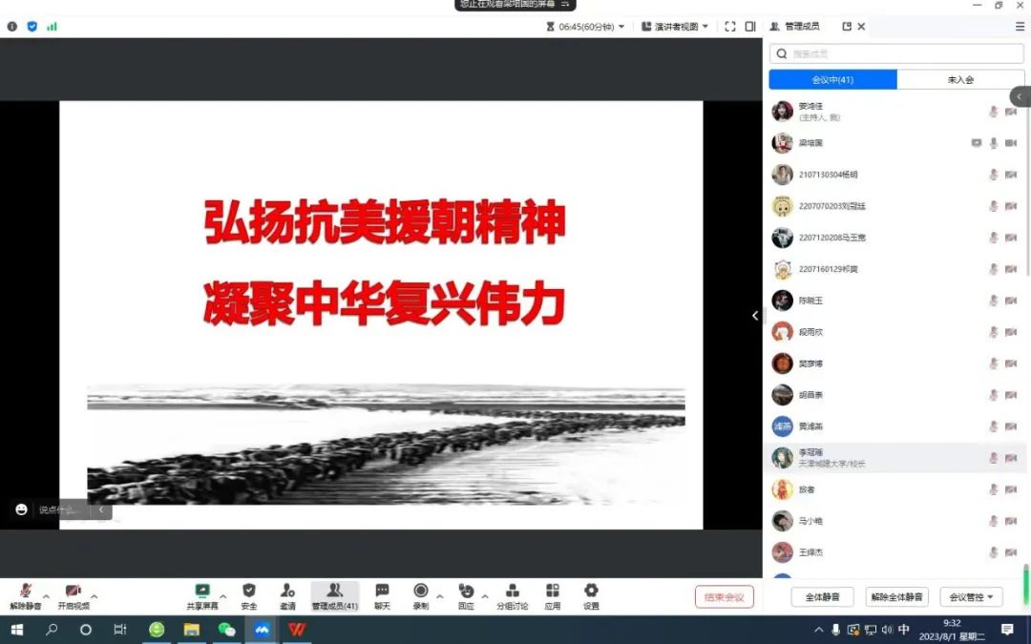Click the 共享屏幕 share screen icon

pyautogui.click(x=202, y=592)
